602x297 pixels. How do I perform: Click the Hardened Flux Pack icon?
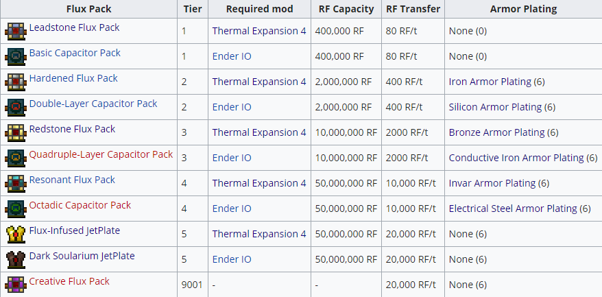16,82
